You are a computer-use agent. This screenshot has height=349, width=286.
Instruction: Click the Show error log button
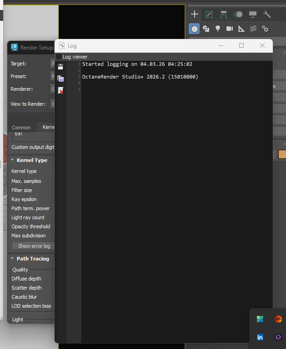pyautogui.click(x=34, y=246)
